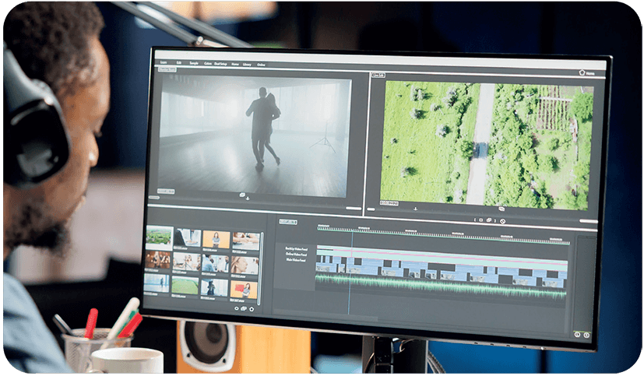The width and height of the screenshot is (644, 376).
Task: Click the eye icon below the media thumbnails
Action: click(235, 307)
